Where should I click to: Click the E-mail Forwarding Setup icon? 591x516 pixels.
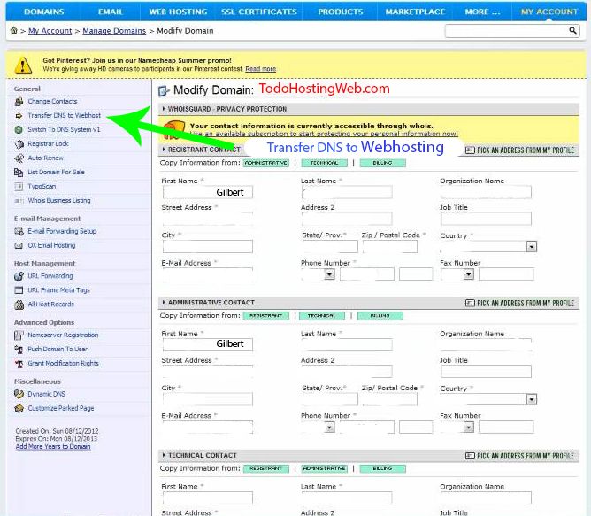19,231
